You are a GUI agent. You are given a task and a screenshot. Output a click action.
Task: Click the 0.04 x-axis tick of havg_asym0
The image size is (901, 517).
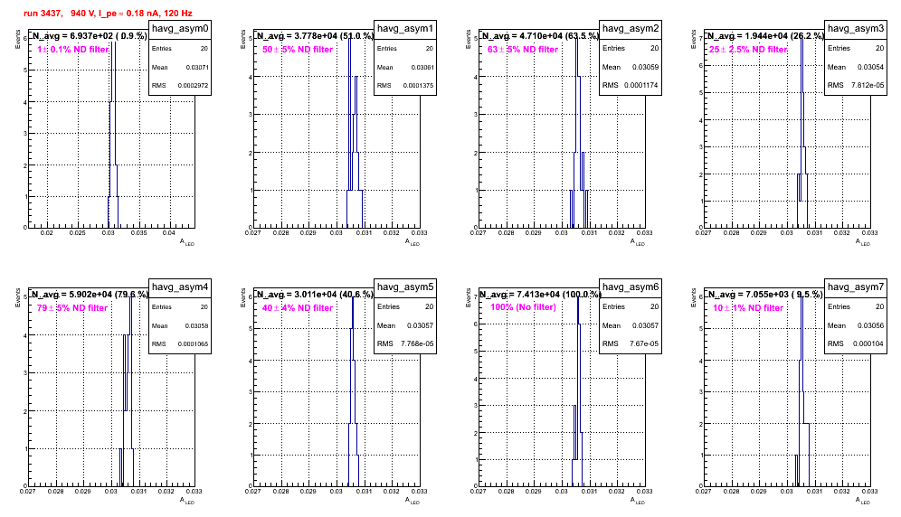(169, 232)
